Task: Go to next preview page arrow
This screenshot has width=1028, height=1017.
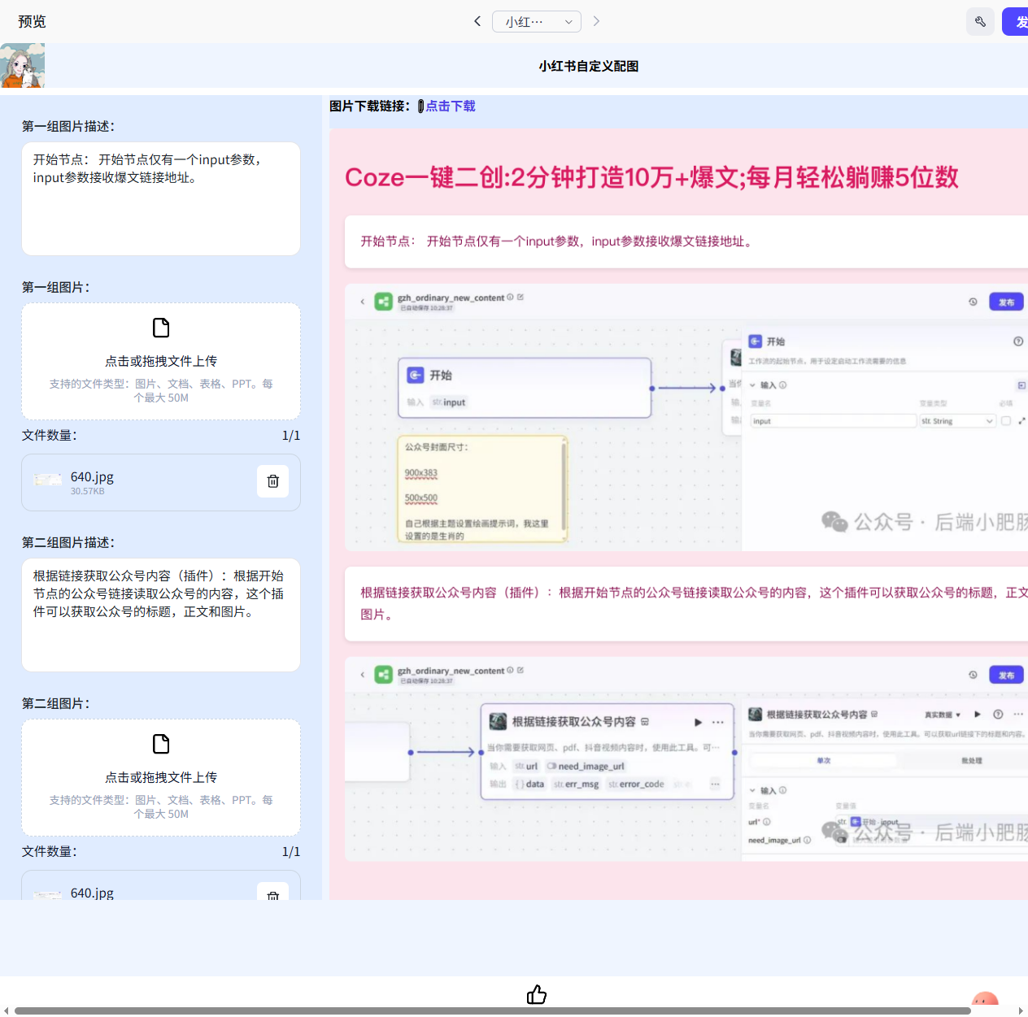Action: (596, 21)
